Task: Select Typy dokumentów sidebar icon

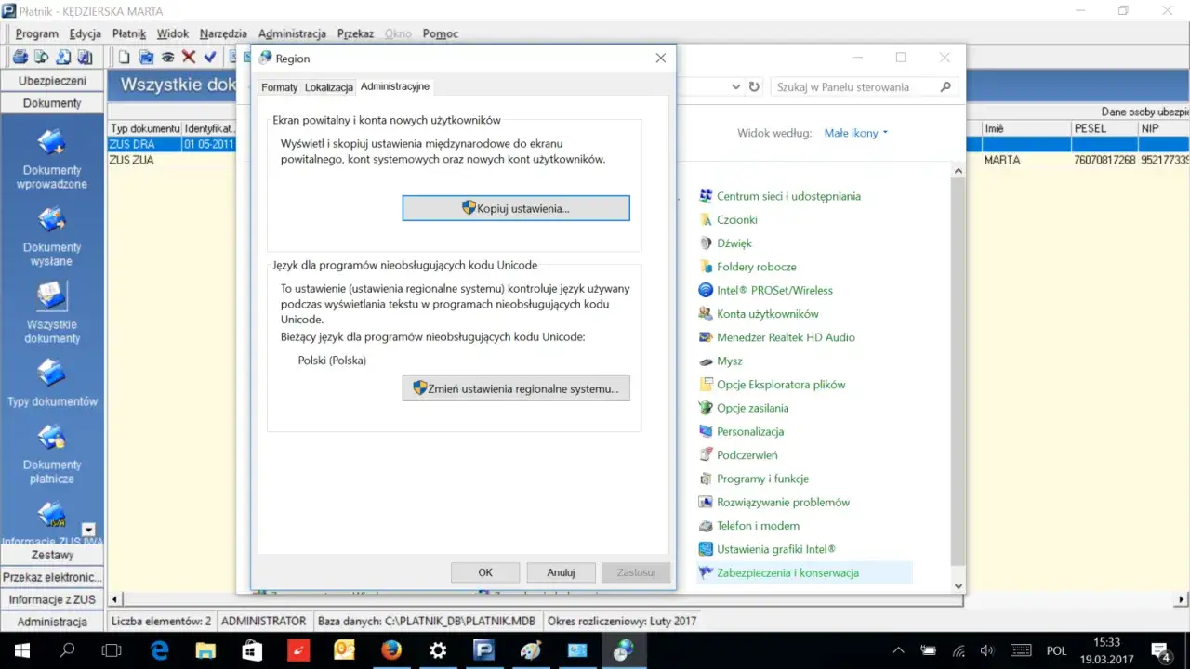Action: point(52,382)
